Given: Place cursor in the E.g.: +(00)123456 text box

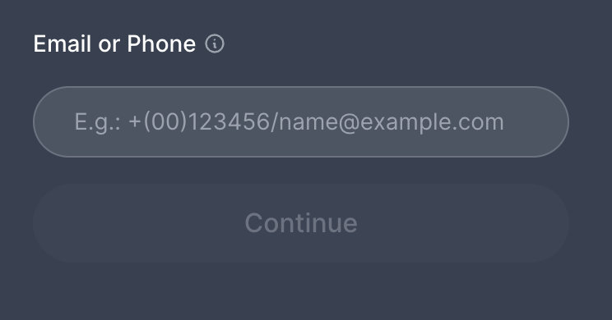Looking at the screenshot, I should 301,122.
